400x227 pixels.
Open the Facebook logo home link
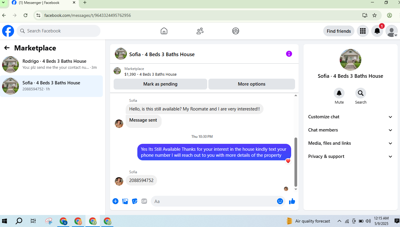tap(8, 31)
